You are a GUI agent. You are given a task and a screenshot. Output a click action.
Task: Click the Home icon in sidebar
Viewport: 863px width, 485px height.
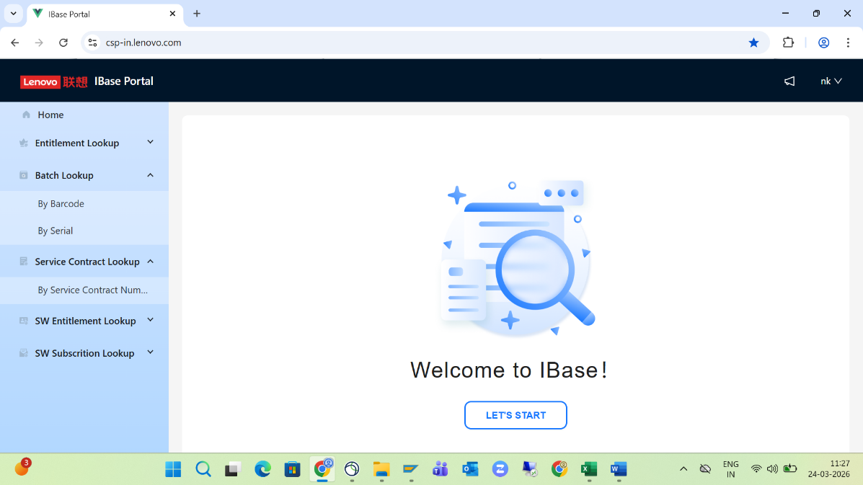[x=27, y=115]
